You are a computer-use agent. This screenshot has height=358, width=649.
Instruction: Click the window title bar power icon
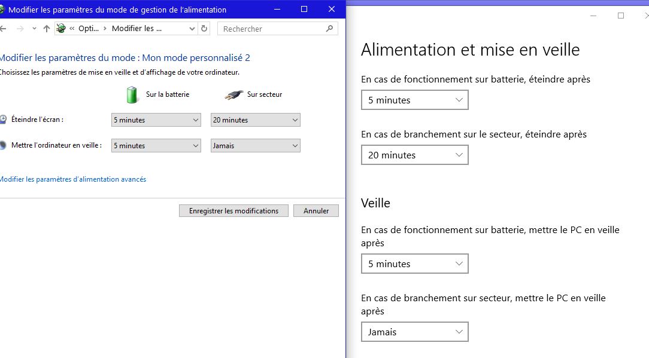click(x=2, y=10)
